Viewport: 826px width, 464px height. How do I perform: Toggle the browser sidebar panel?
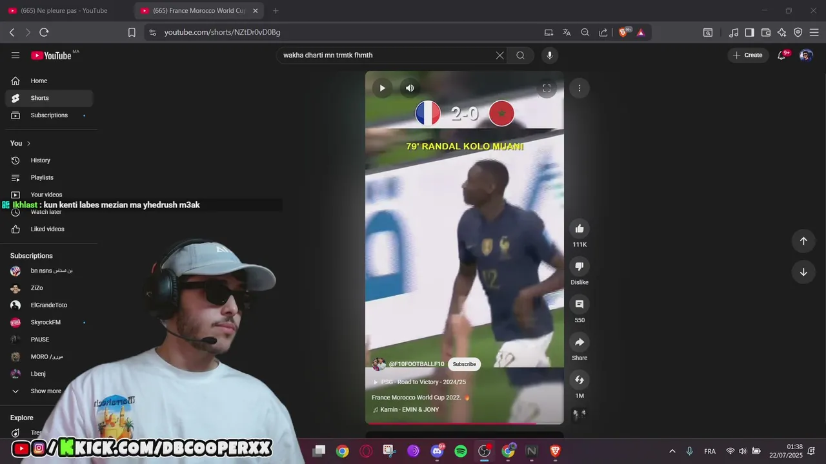coord(749,32)
